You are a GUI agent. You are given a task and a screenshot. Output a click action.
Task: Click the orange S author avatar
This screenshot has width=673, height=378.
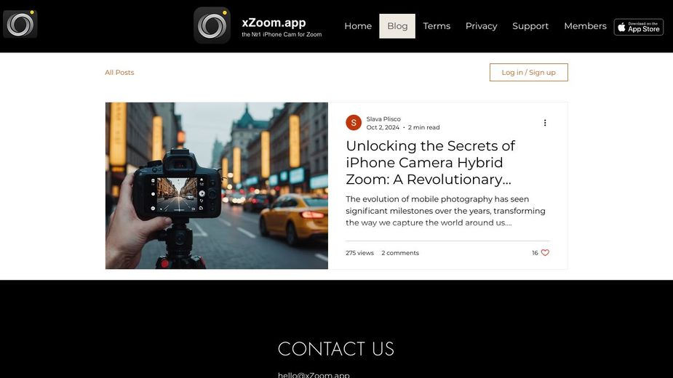pyautogui.click(x=354, y=123)
